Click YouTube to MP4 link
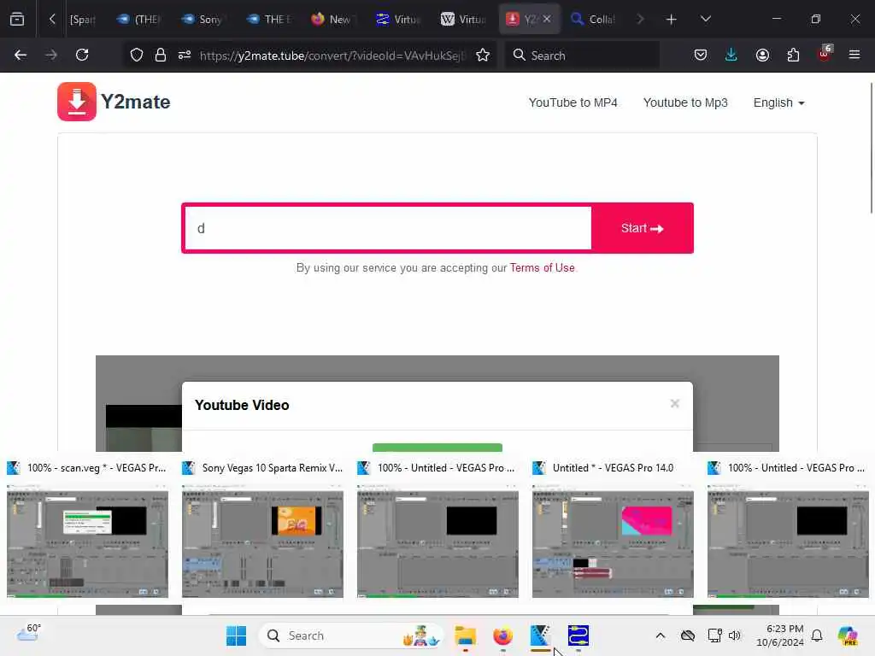The width and height of the screenshot is (875, 656). (573, 102)
